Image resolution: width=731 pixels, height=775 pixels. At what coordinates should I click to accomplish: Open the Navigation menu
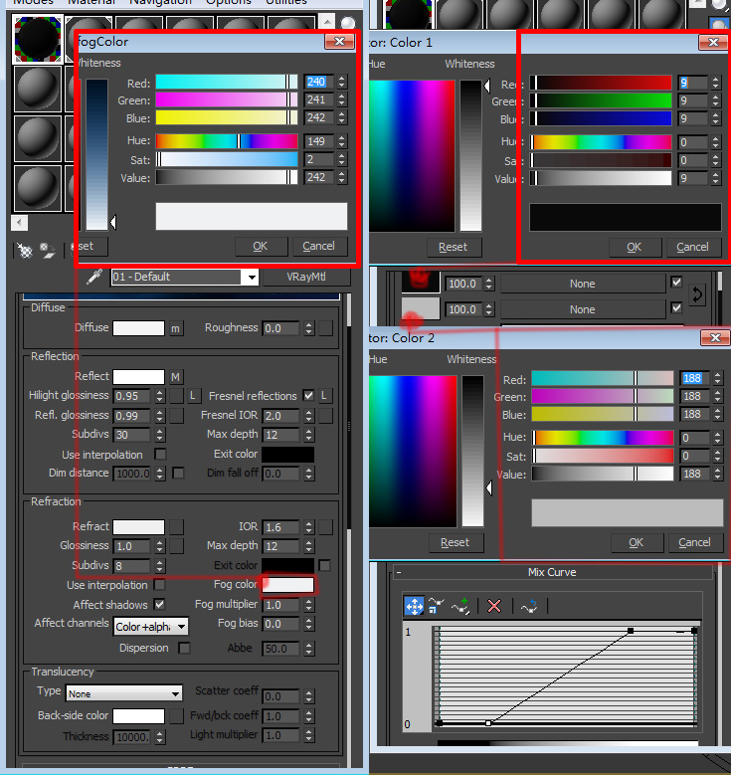tap(160, 3)
